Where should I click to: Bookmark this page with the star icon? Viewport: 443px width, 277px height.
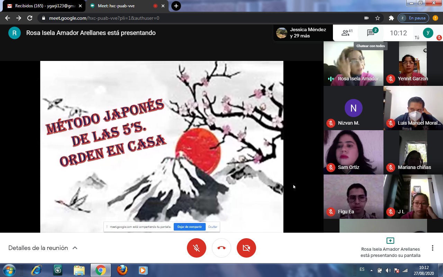pyautogui.click(x=378, y=18)
